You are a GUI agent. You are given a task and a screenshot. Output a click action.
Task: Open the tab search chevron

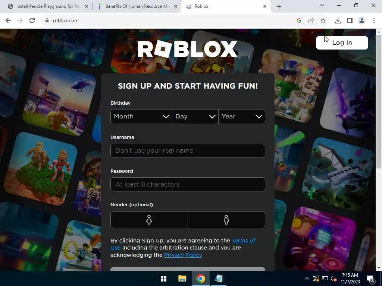coord(322,5)
